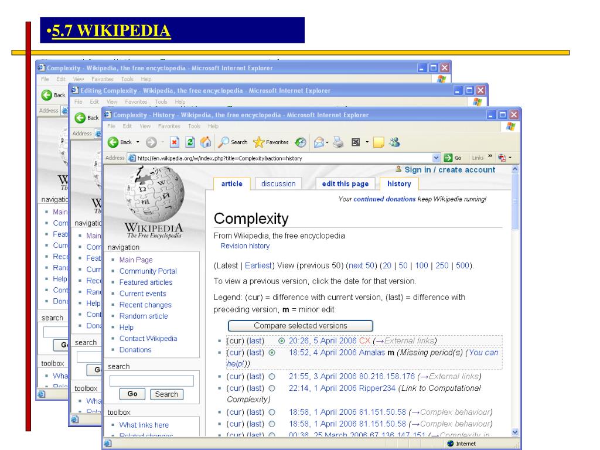Open the Forward button dropdown arrow
Viewport: 600px width, 450px height.
pyautogui.click(x=163, y=142)
